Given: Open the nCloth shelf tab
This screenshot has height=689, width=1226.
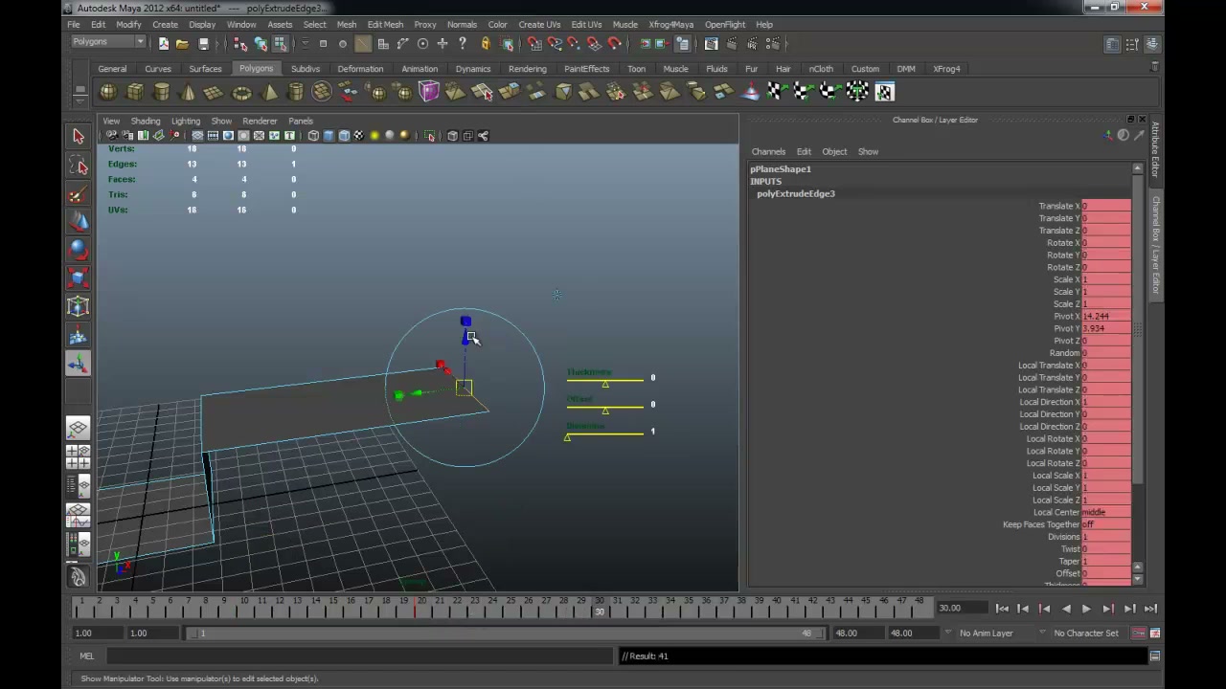Looking at the screenshot, I should point(821,69).
